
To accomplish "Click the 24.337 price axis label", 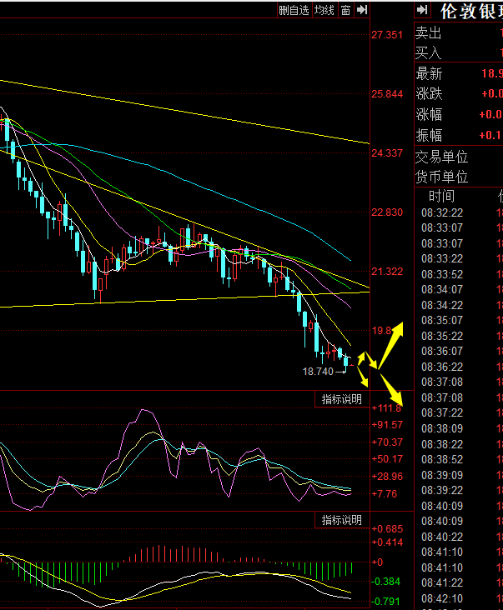I will [x=387, y=153].
